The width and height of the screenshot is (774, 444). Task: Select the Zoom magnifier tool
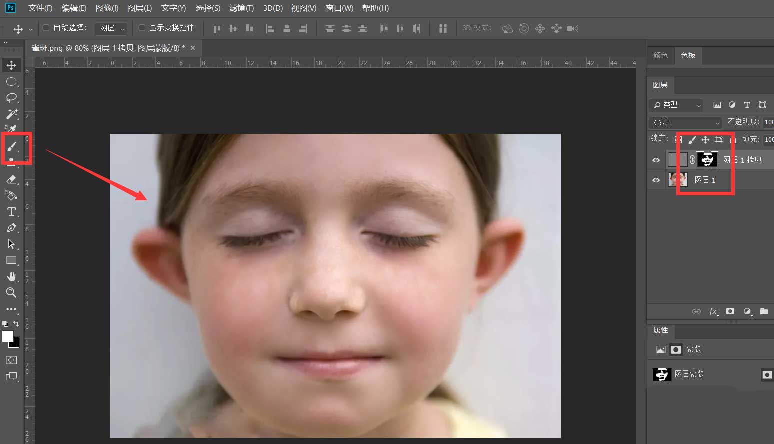11,292
